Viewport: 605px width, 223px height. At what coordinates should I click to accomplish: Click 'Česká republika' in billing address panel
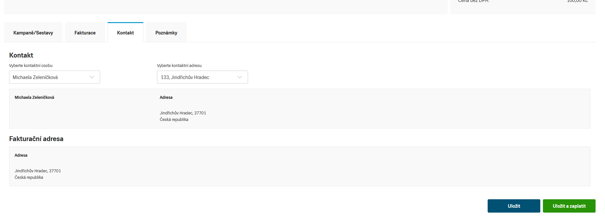pos(29,177)
